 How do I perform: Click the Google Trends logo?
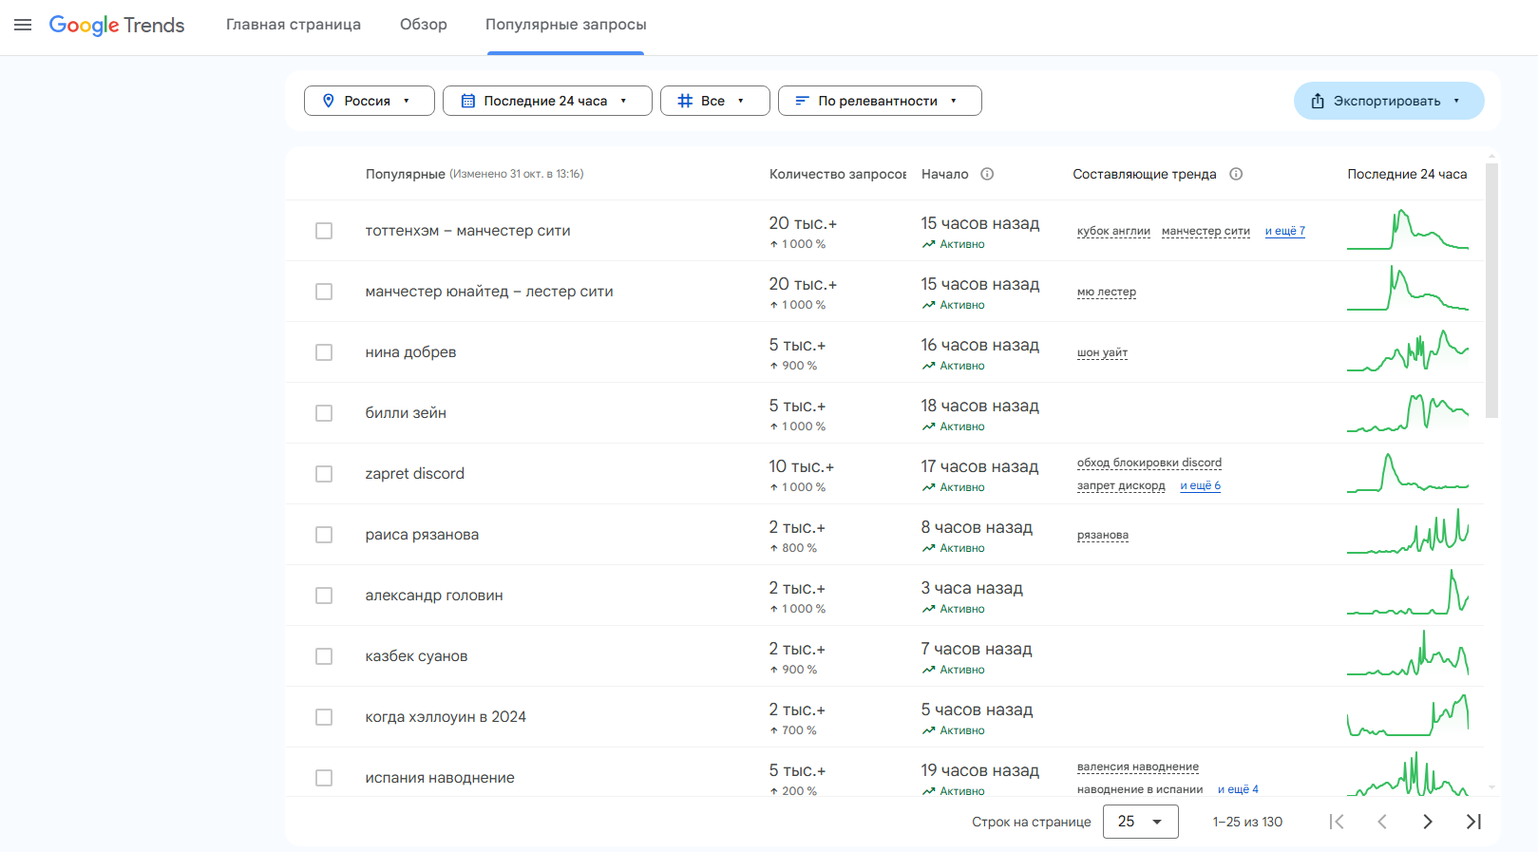point(117,26)
